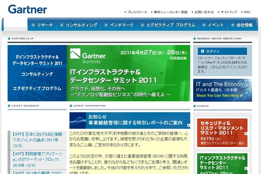The width and height of the screenshot is (261, 174).
Task: Click plus icon beside ベンチマーク
Action: coord(106,25)
